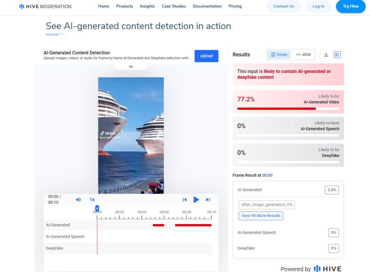Image resolution: width=370 pixels, height=272 pixels.
Task: Click the AI-Generated Speech timeline row label
Action: [65, 237]
